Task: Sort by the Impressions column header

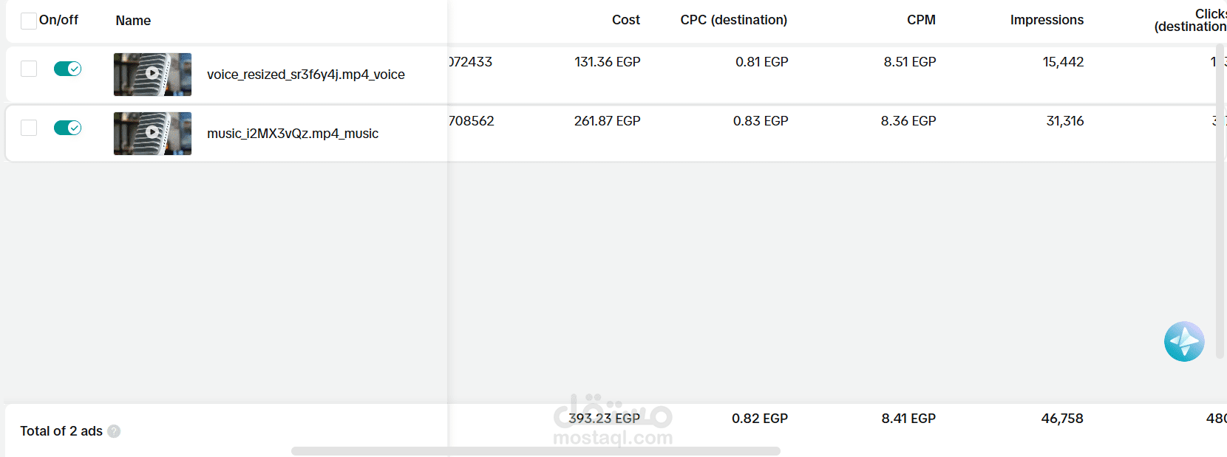Action: (x=1047, y=20)
